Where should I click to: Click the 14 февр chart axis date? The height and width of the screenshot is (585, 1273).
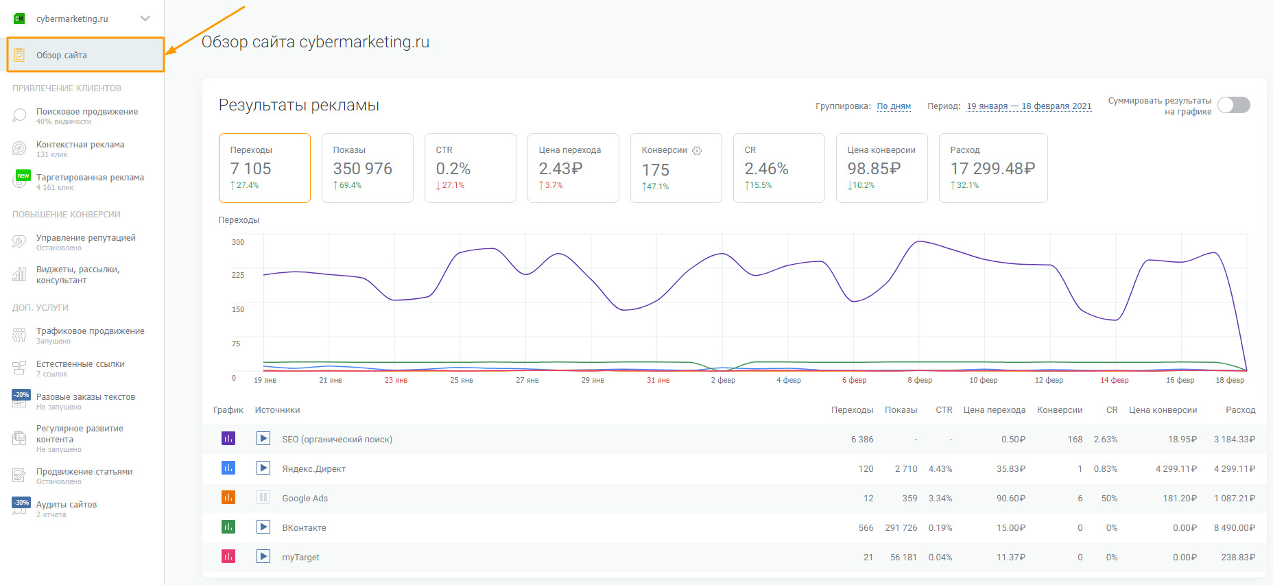pos(1115,380)
